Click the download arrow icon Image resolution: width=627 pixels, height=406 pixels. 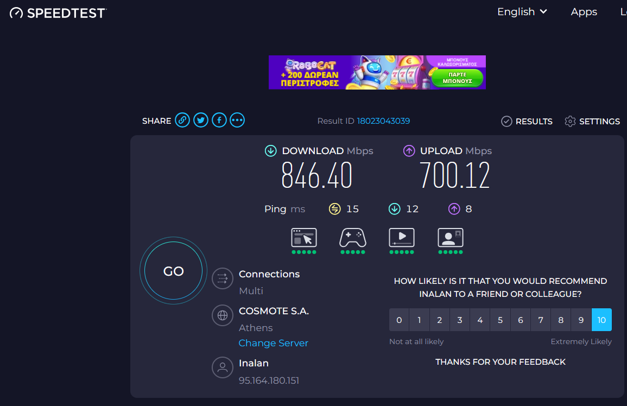coord(271,151)
